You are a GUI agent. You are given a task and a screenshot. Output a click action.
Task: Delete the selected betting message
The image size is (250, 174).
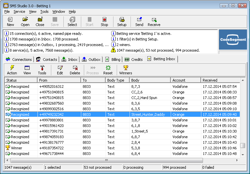pyautogui.click(x=75, y=70)
